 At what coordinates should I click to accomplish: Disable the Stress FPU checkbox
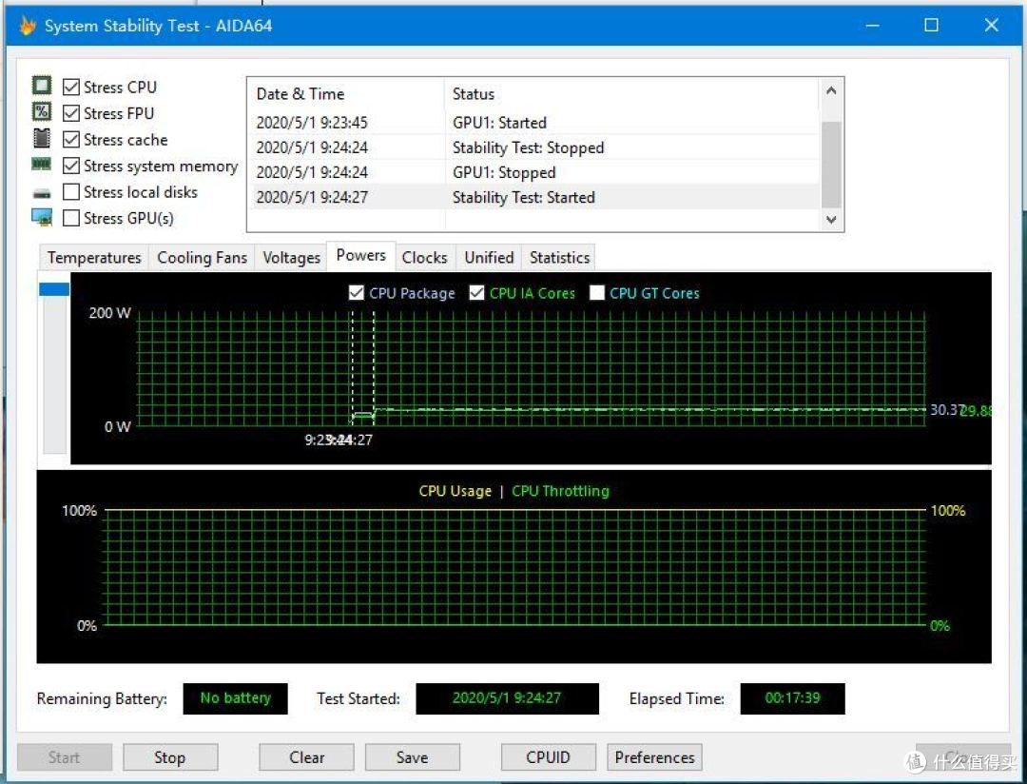click(70, 112)
